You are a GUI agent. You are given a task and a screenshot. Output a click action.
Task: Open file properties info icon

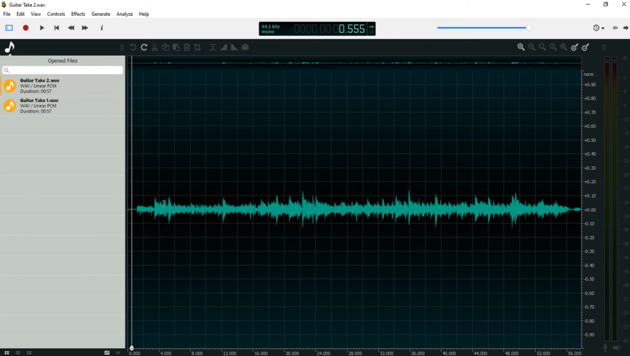tap(102, 28)
